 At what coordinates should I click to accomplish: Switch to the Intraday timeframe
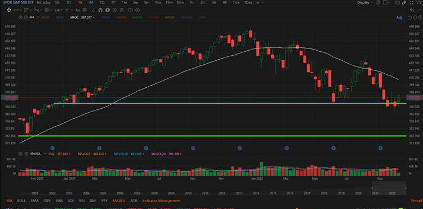pyautogui.click(x=43, y=2)
